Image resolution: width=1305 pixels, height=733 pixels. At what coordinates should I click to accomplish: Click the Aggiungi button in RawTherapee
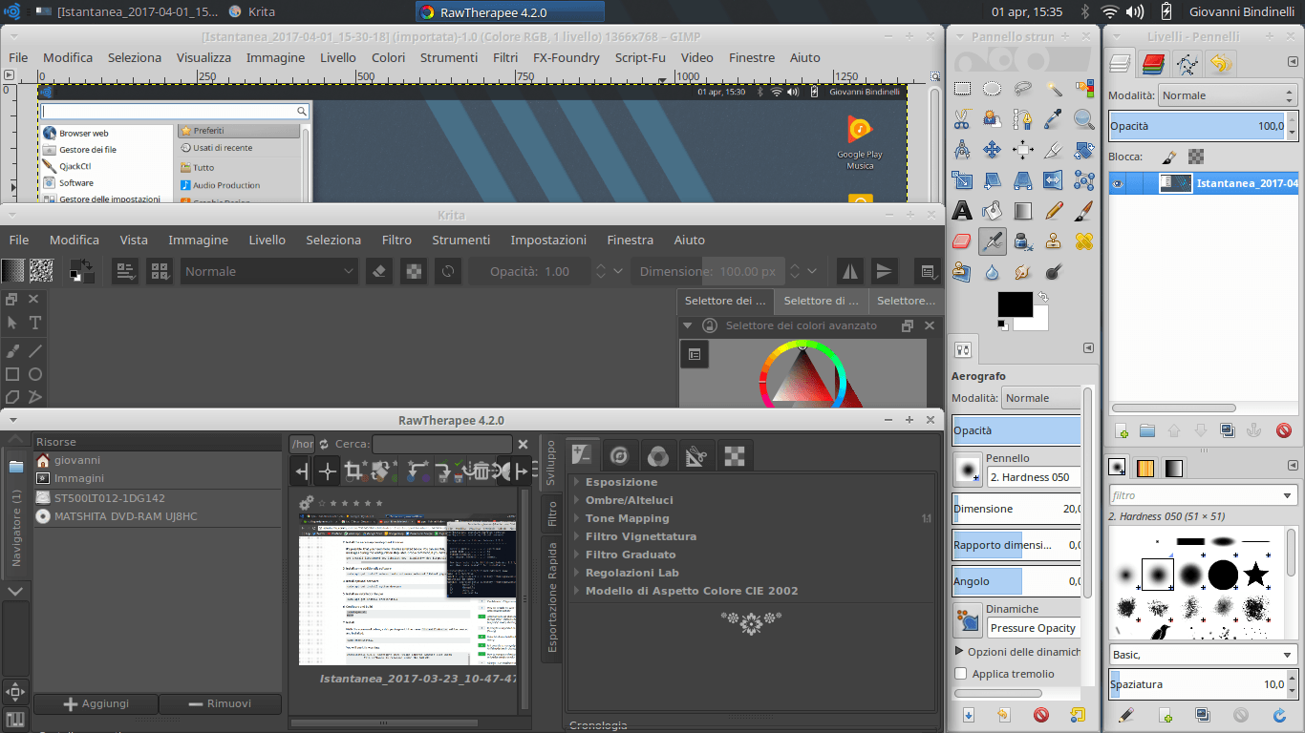click(x=96, y=703)
